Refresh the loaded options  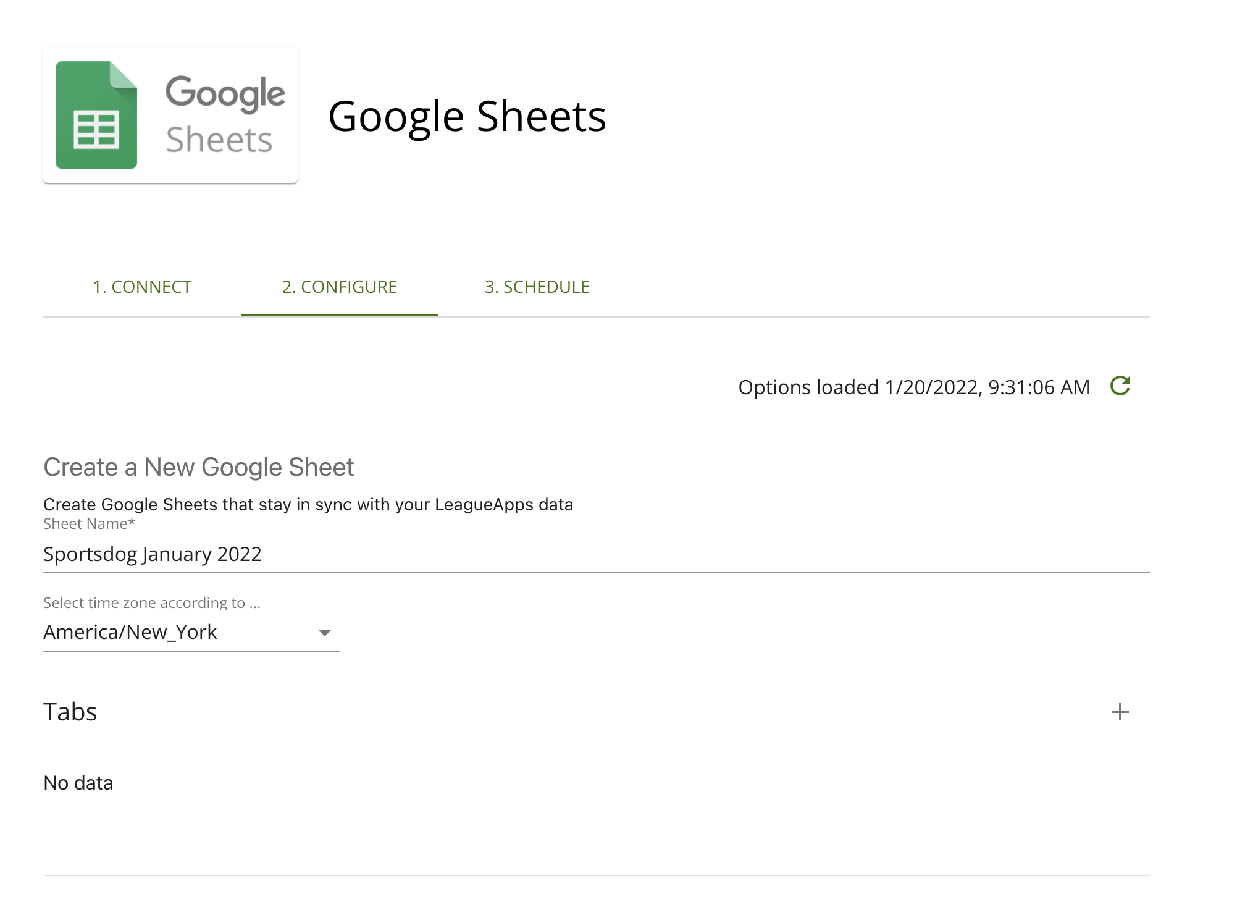tap(1120, 386)
